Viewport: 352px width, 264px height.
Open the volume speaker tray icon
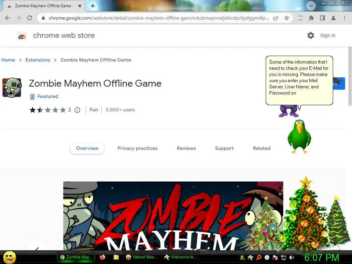pos(292,257)
